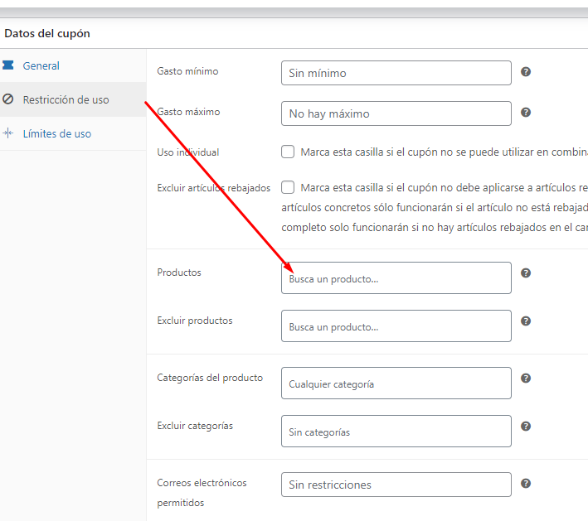Click help icon next to Gasto mínimo

526,72
